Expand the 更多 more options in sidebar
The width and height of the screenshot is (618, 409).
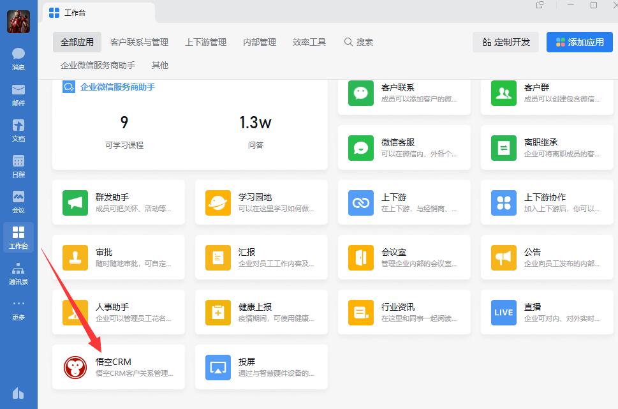[18, 308]
